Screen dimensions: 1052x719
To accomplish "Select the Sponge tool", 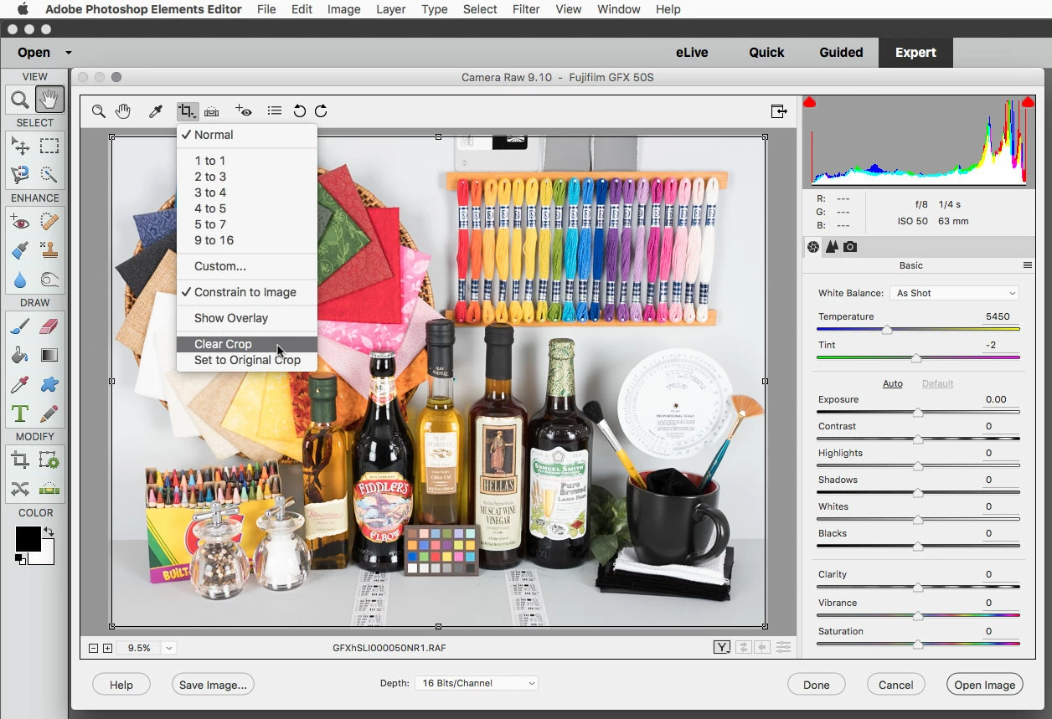I will [x=49, y=280].
